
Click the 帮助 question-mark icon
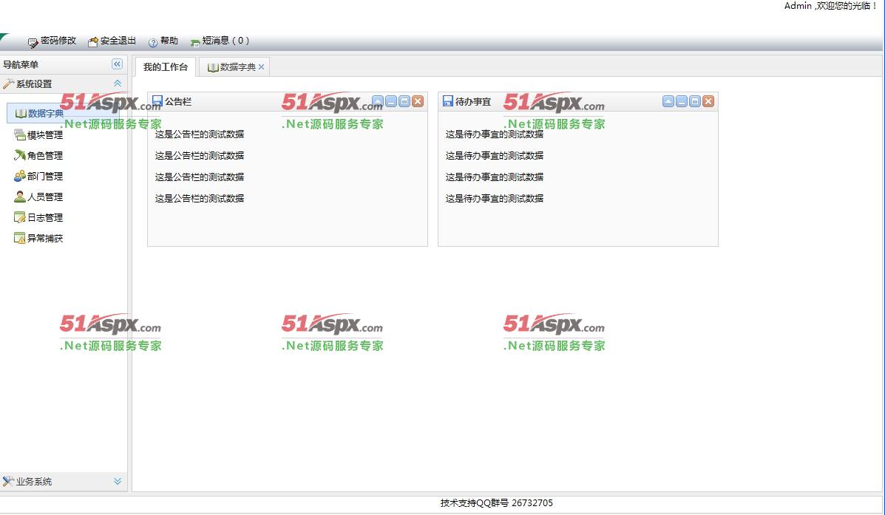pos(152,42)
